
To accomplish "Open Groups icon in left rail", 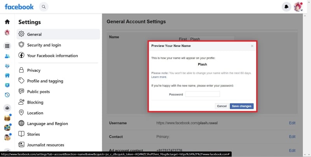I will pos(7,108).
